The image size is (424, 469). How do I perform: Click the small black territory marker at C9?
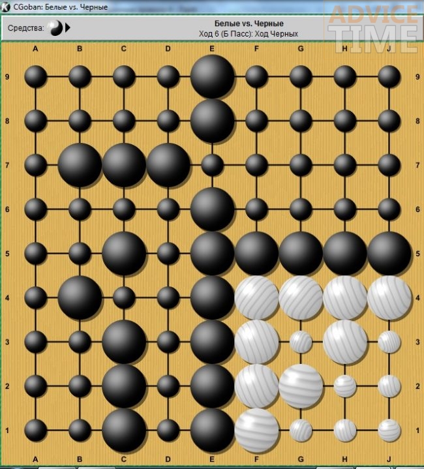click(x=124, y=76)
